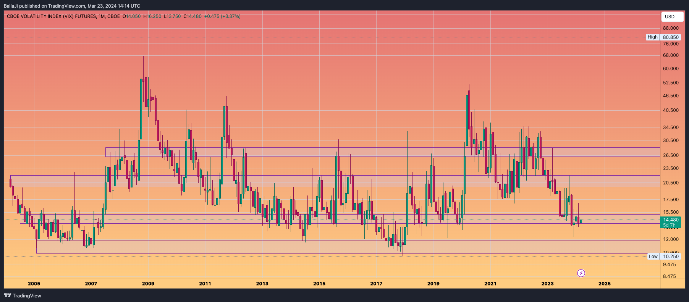Click the 2025 label on time axis
Screen dimensions: 689x302
[x=604, y=283]
